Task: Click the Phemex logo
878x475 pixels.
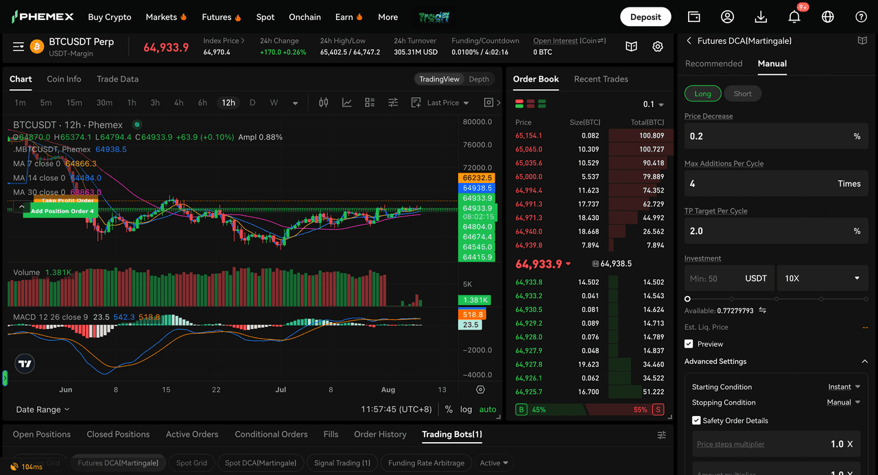Action: [x=43, y=16]
